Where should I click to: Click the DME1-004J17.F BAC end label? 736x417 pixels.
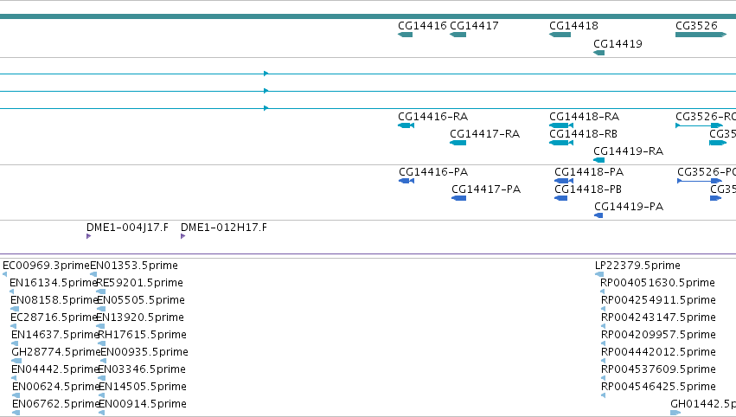[127, 228]
